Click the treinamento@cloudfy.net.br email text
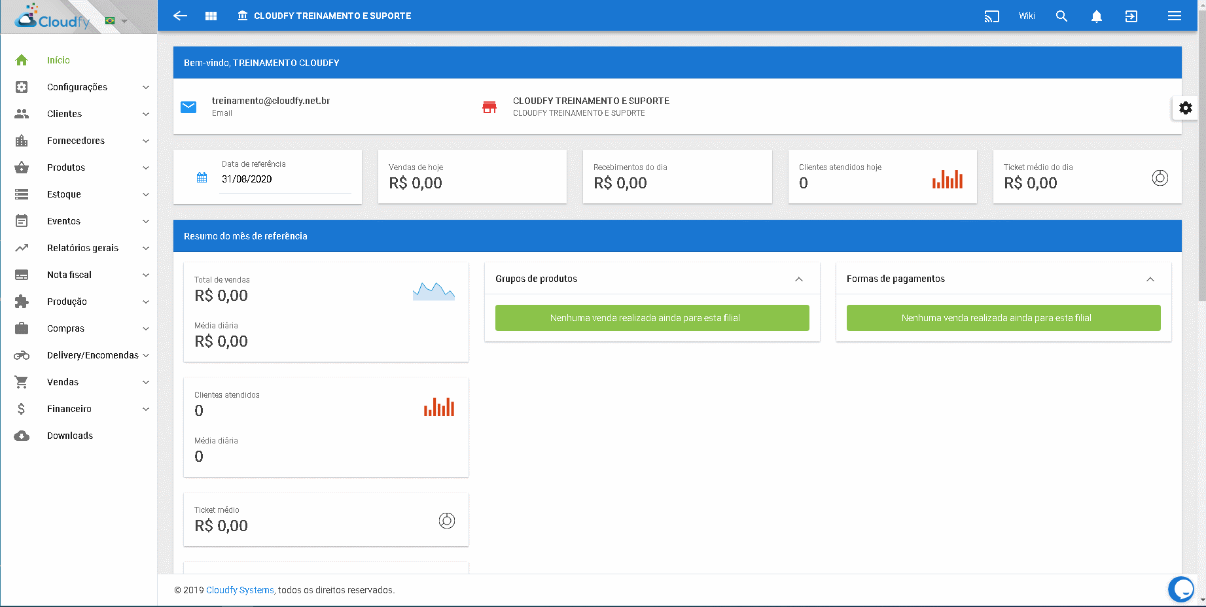Viewport: 1206px width, 607px height. pyautogui.click(x=271, y=101)
